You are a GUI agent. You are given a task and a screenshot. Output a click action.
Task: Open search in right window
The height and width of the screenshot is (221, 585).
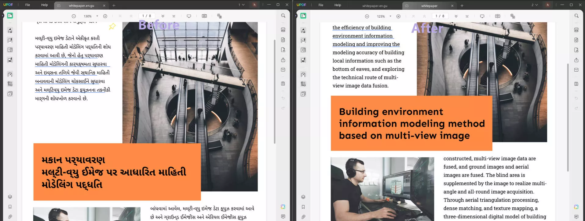tap(576, 16)
